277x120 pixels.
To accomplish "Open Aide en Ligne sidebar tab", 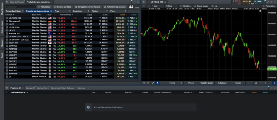I will pos(2,27).
